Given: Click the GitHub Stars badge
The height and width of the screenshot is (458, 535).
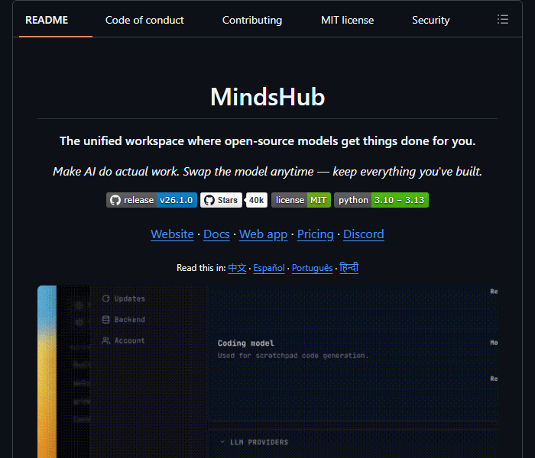Looking at the screenshot, I should point(221,200).
